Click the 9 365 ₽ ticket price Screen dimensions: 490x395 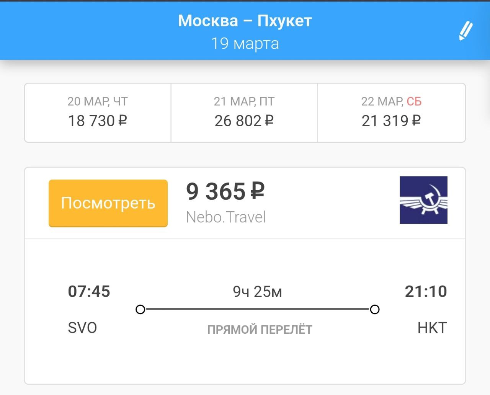(x=225, y=191)
